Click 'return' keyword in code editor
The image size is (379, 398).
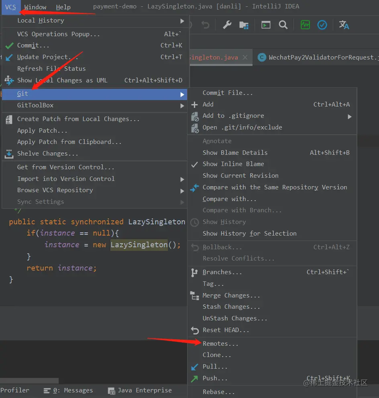[40, 268]
